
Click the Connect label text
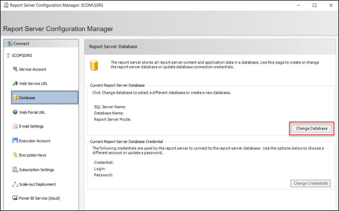click(21, 44)
